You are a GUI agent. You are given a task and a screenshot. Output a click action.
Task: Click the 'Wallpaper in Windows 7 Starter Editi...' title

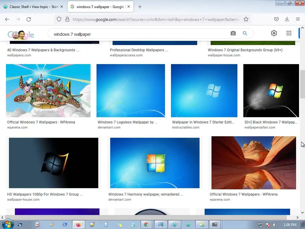pos(203,122)
